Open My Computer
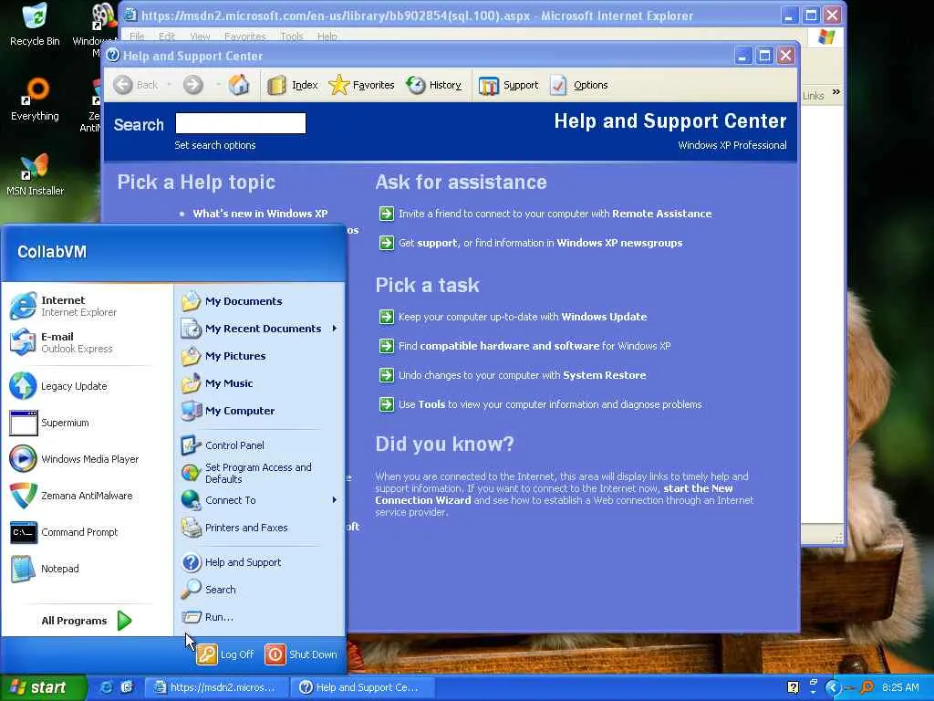This screenshot has width=934, height=701. 260,411
